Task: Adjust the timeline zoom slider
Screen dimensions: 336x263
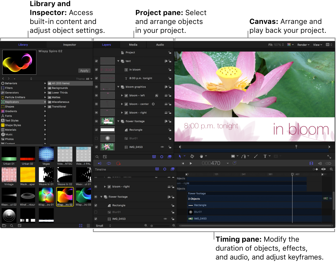Action: [152, 226]
